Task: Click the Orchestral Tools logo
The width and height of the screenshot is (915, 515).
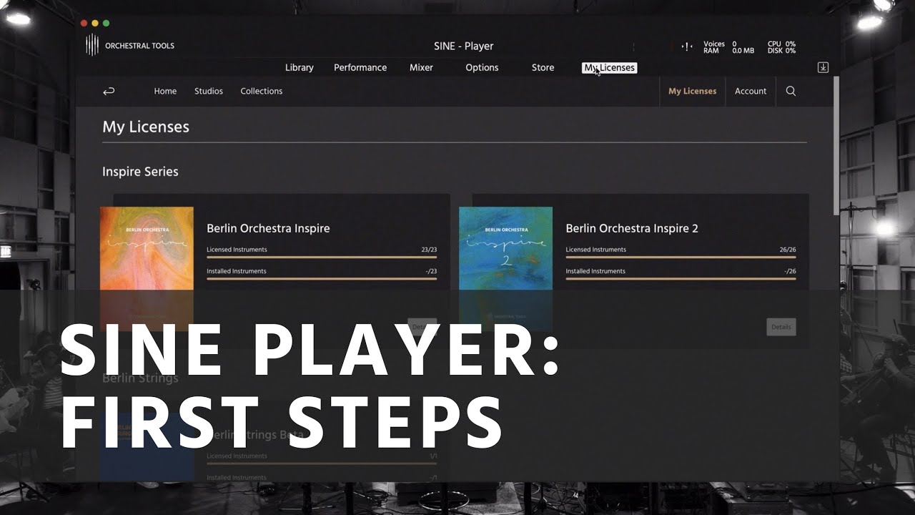Action: tap(129, 46)
